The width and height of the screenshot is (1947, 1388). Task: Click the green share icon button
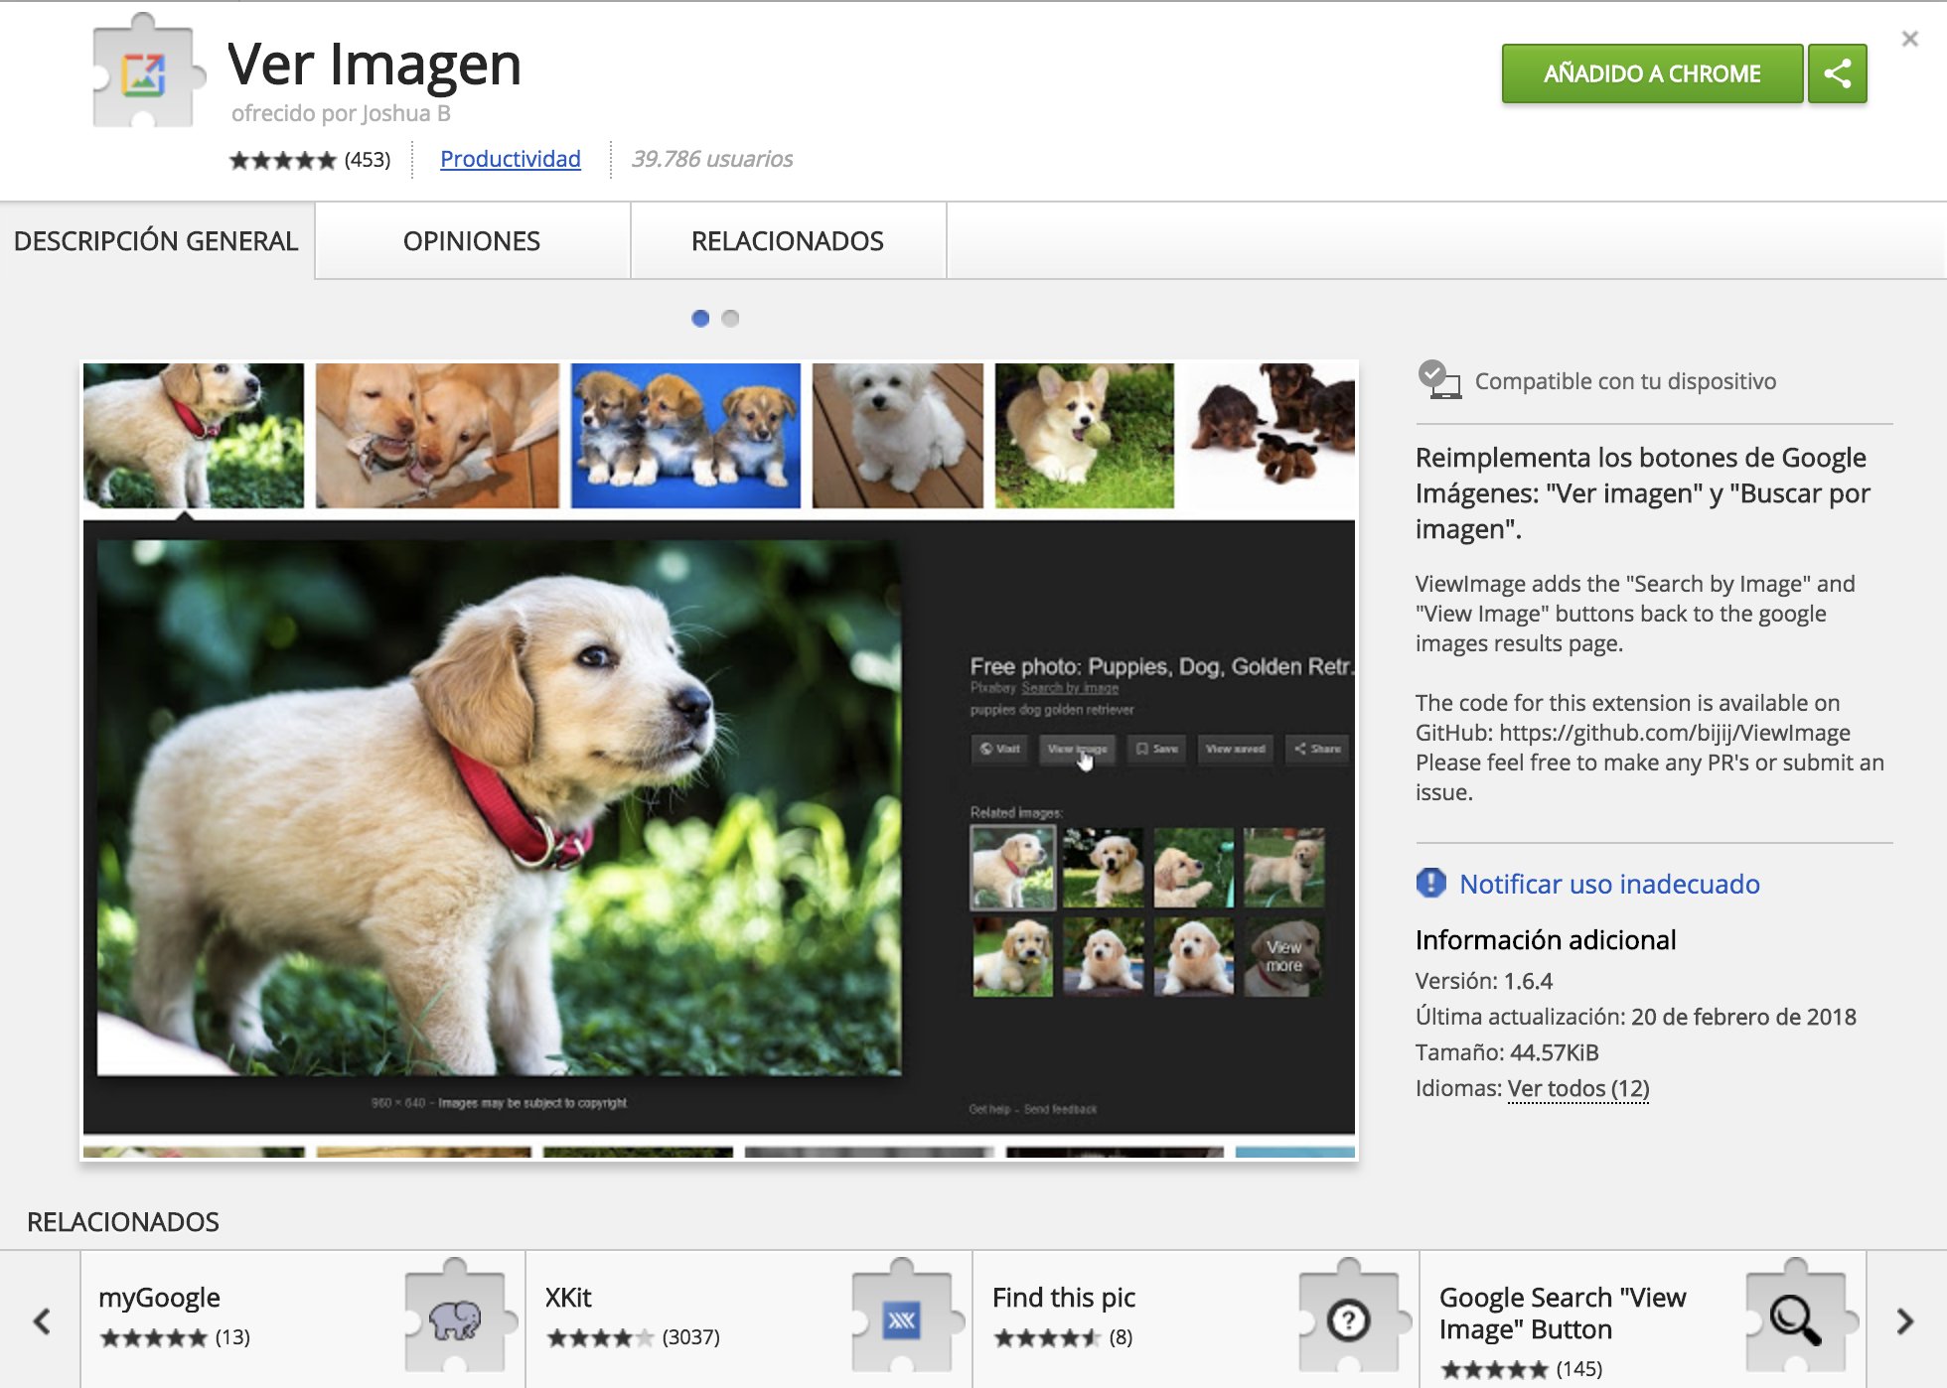tap(1838, 73)
